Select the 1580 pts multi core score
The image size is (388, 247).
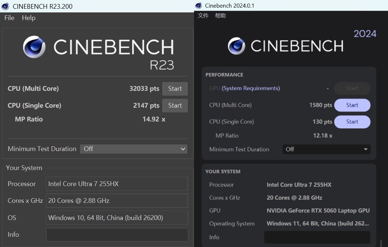321,105
